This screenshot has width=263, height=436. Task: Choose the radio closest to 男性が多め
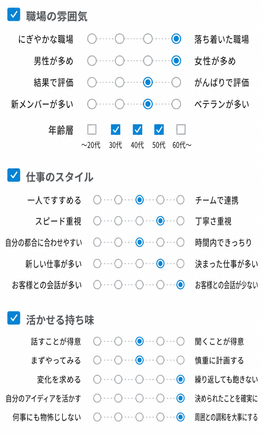point(92,61)
